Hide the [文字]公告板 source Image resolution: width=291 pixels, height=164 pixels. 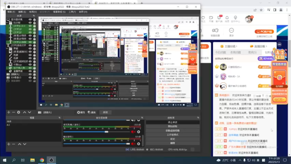coord(30,42)
